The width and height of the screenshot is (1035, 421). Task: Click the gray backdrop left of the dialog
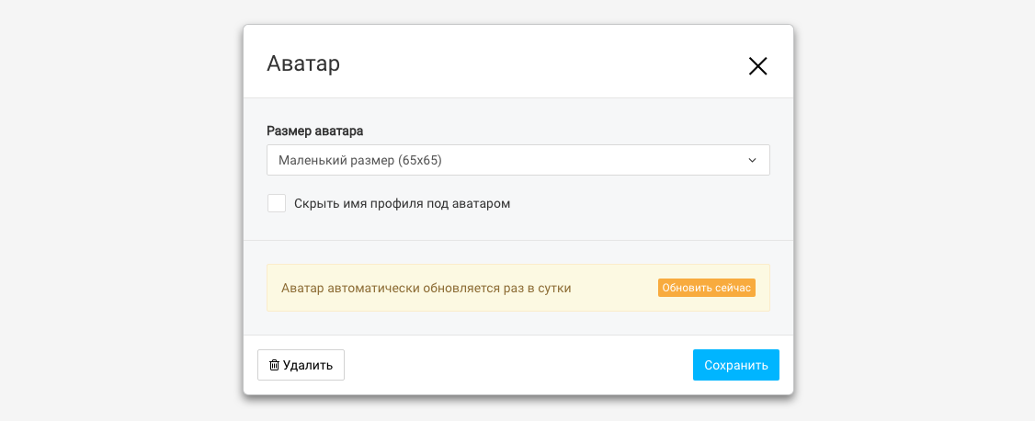119,211
